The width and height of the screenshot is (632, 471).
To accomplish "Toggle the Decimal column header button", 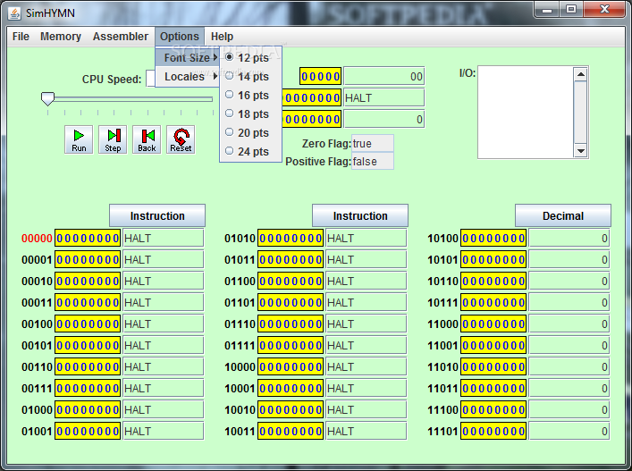I will (x=563, y=215).
